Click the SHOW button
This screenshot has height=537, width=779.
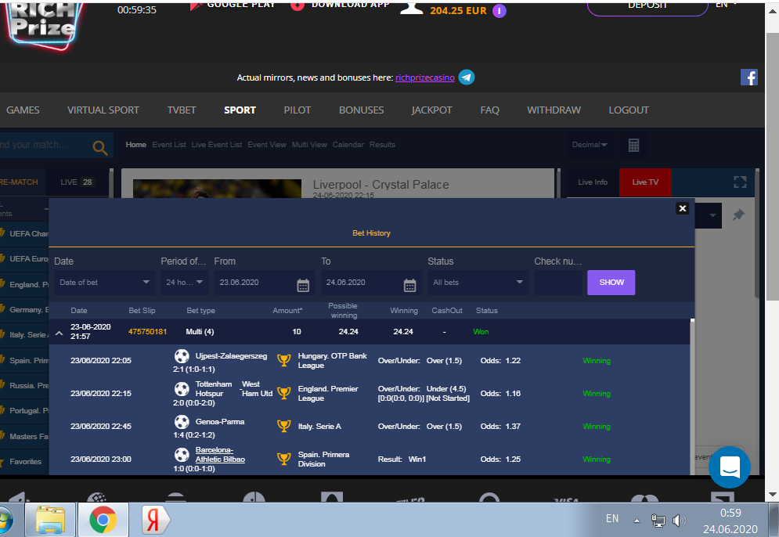[611, 282]
